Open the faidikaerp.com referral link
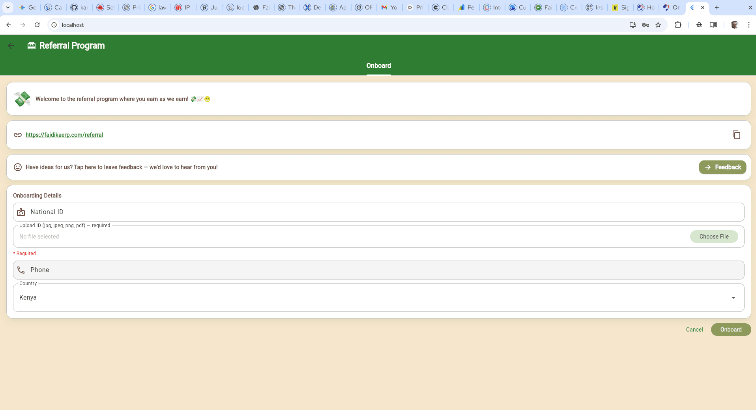The image size is (756, 410). pos(64,135)
